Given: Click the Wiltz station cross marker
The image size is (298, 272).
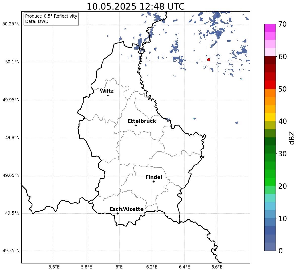Looking at the screenshot, I should (108, 95).
